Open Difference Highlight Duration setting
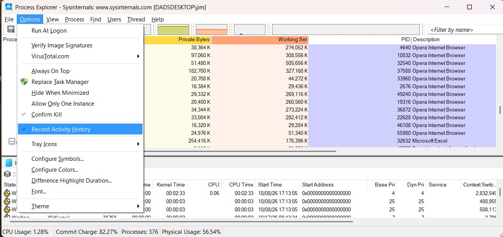This screenshot has width=503, height=237. click(80, 181)
